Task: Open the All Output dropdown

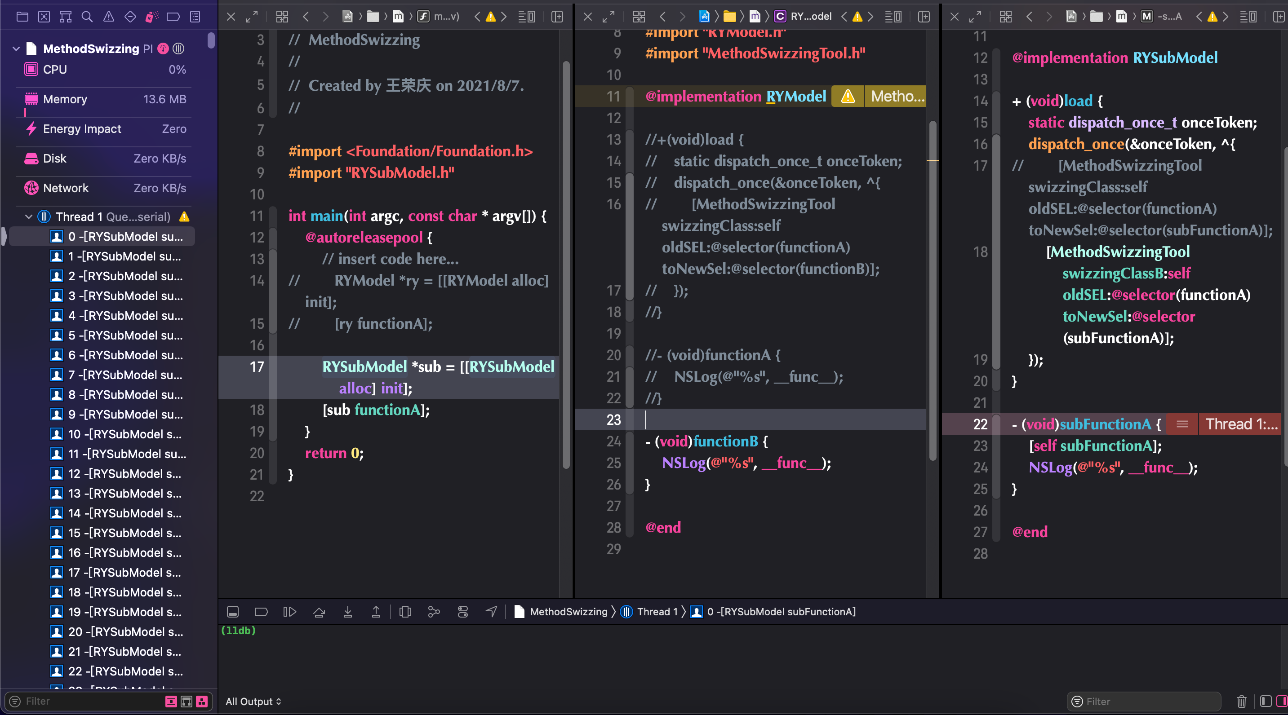Action: click(253, 702)
